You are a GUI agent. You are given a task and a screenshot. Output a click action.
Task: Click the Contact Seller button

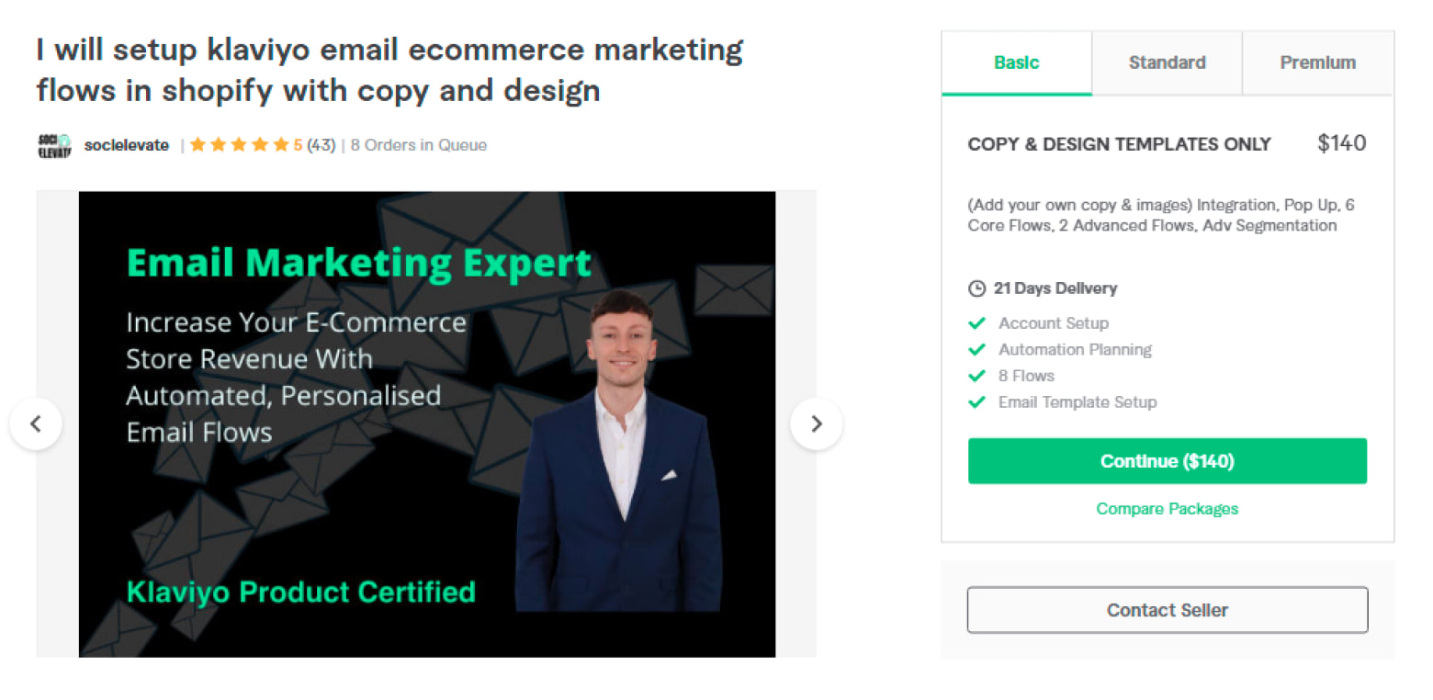pos(1167,610)
